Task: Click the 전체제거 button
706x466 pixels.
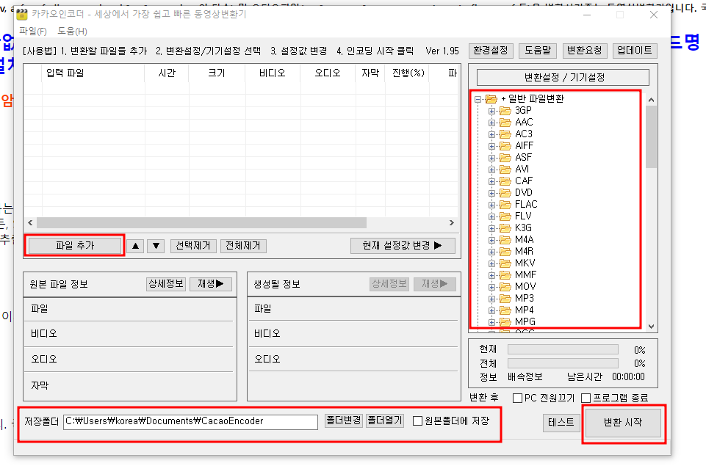Action: (243, 246)
